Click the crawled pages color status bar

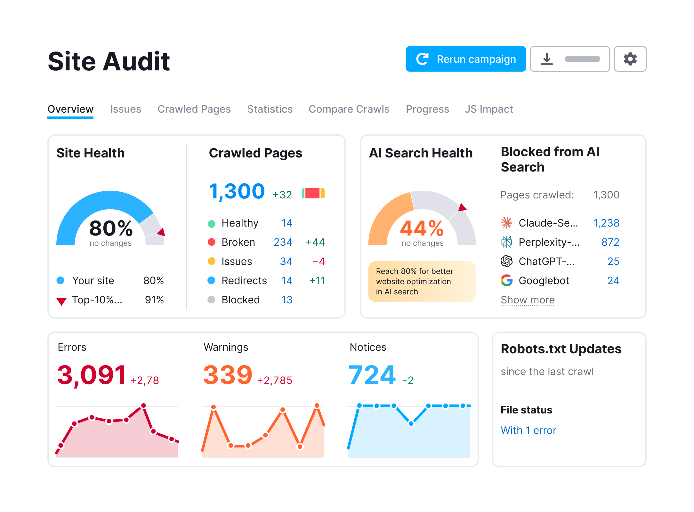(x=313, y=193)
